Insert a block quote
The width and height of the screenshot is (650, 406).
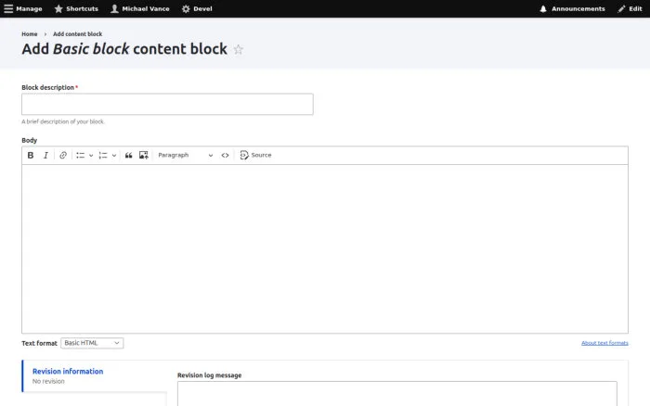128,155
